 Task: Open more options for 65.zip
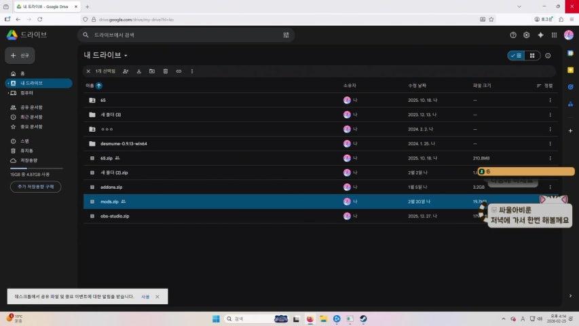[550, 158]
